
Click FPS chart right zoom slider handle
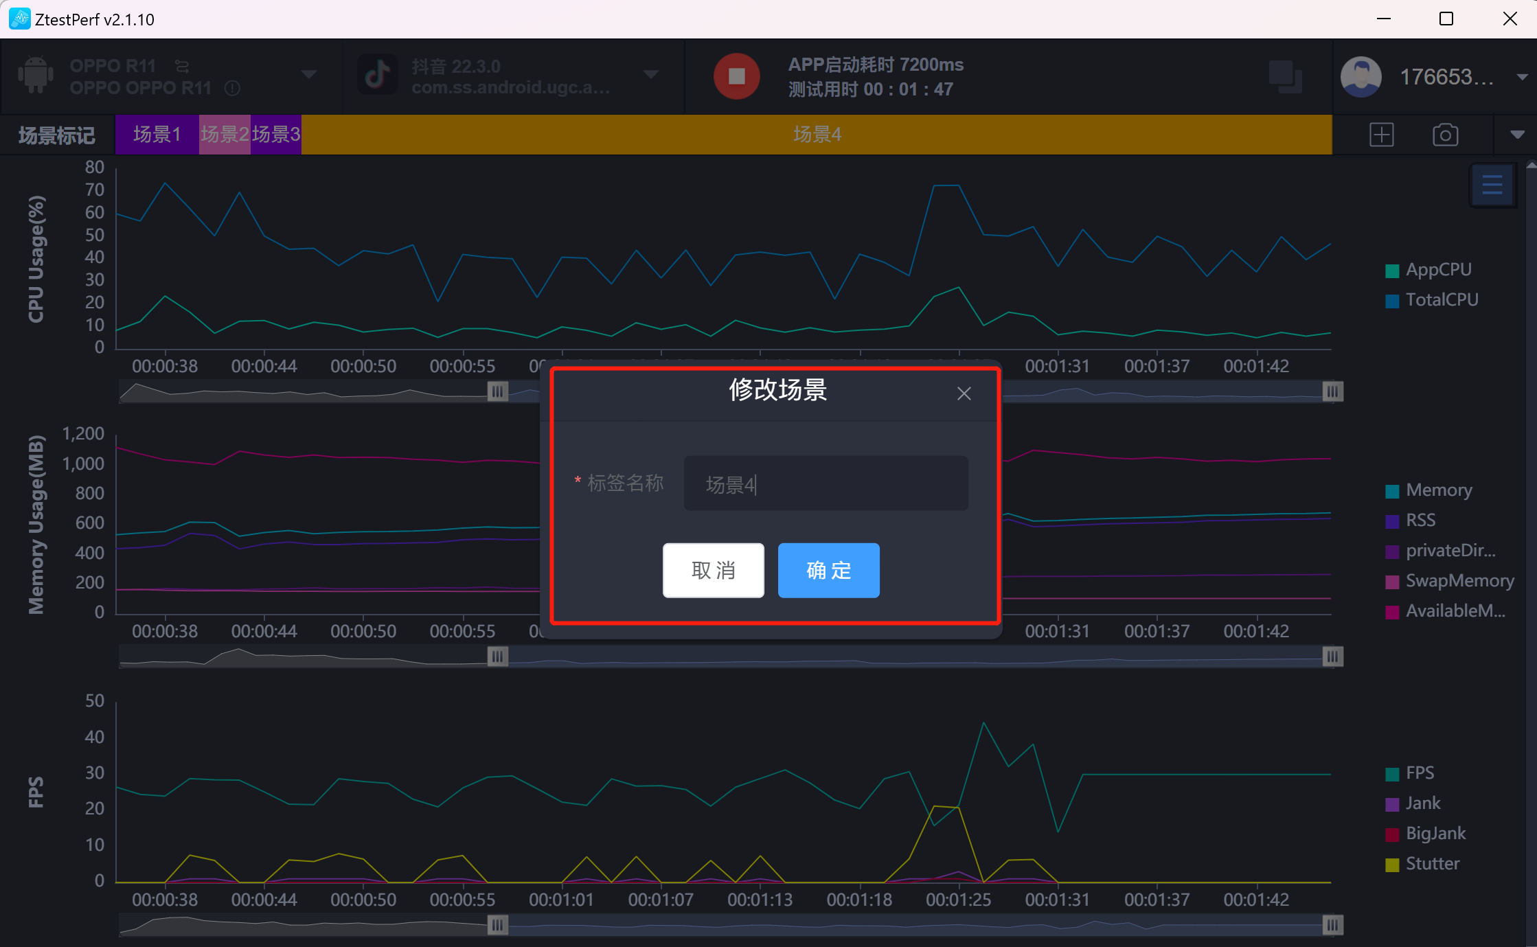coord(1332,925)
